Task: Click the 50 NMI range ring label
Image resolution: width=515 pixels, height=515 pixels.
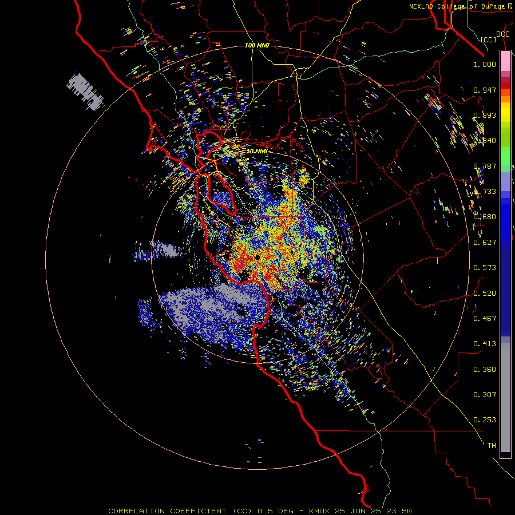Action: click(x=257, y=151)
